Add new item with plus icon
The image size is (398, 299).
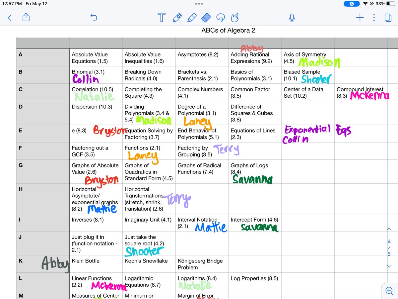tap(360, 18)
